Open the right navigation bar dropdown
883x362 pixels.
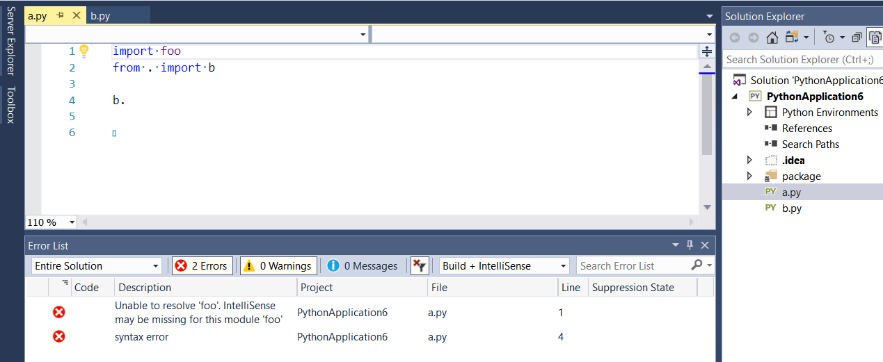coord(709,34)
